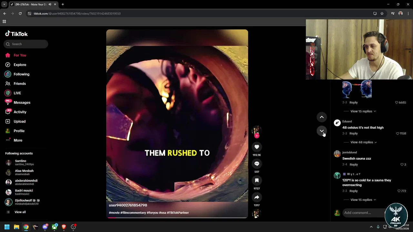Image resolution: width=413 pixels, height=232 pixels.
Task: Go back in Chrome
Action: point(5,14)
